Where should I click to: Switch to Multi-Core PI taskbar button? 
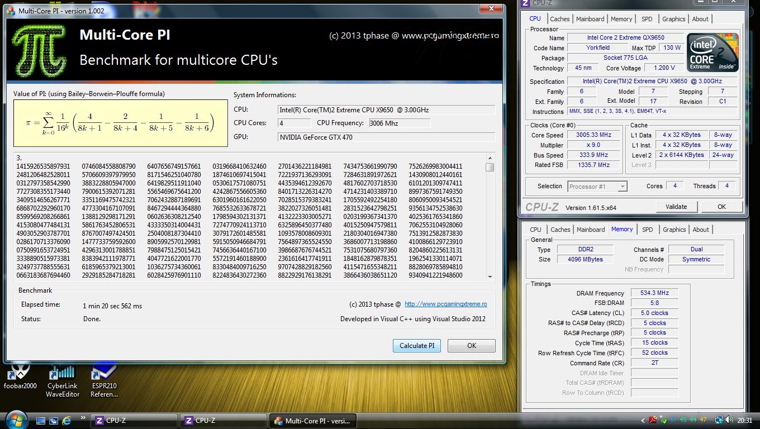pyautogui.click(x=313, y=421)
